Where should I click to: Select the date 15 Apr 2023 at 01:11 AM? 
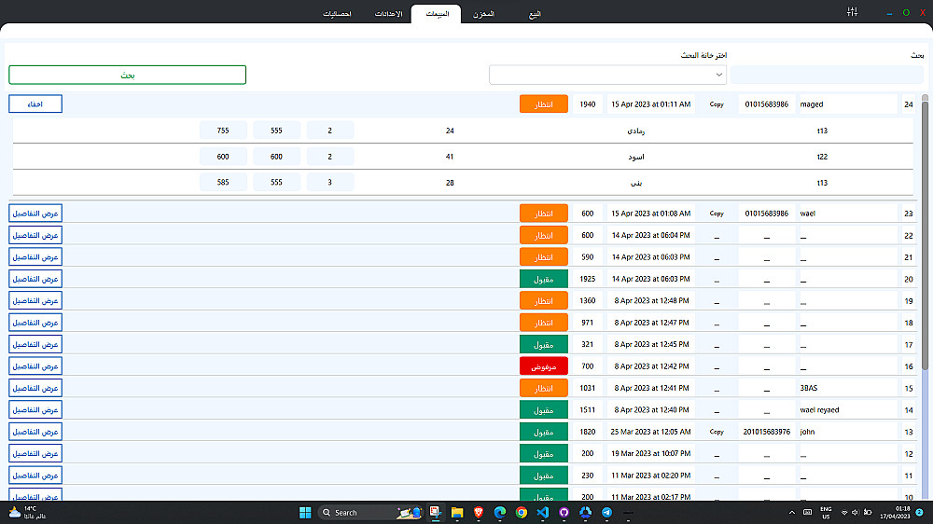tap(651, 104)
